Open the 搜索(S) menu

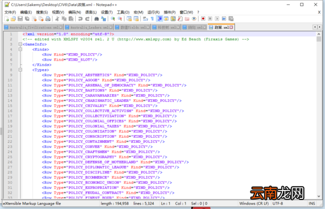click(x=42, y=12)
